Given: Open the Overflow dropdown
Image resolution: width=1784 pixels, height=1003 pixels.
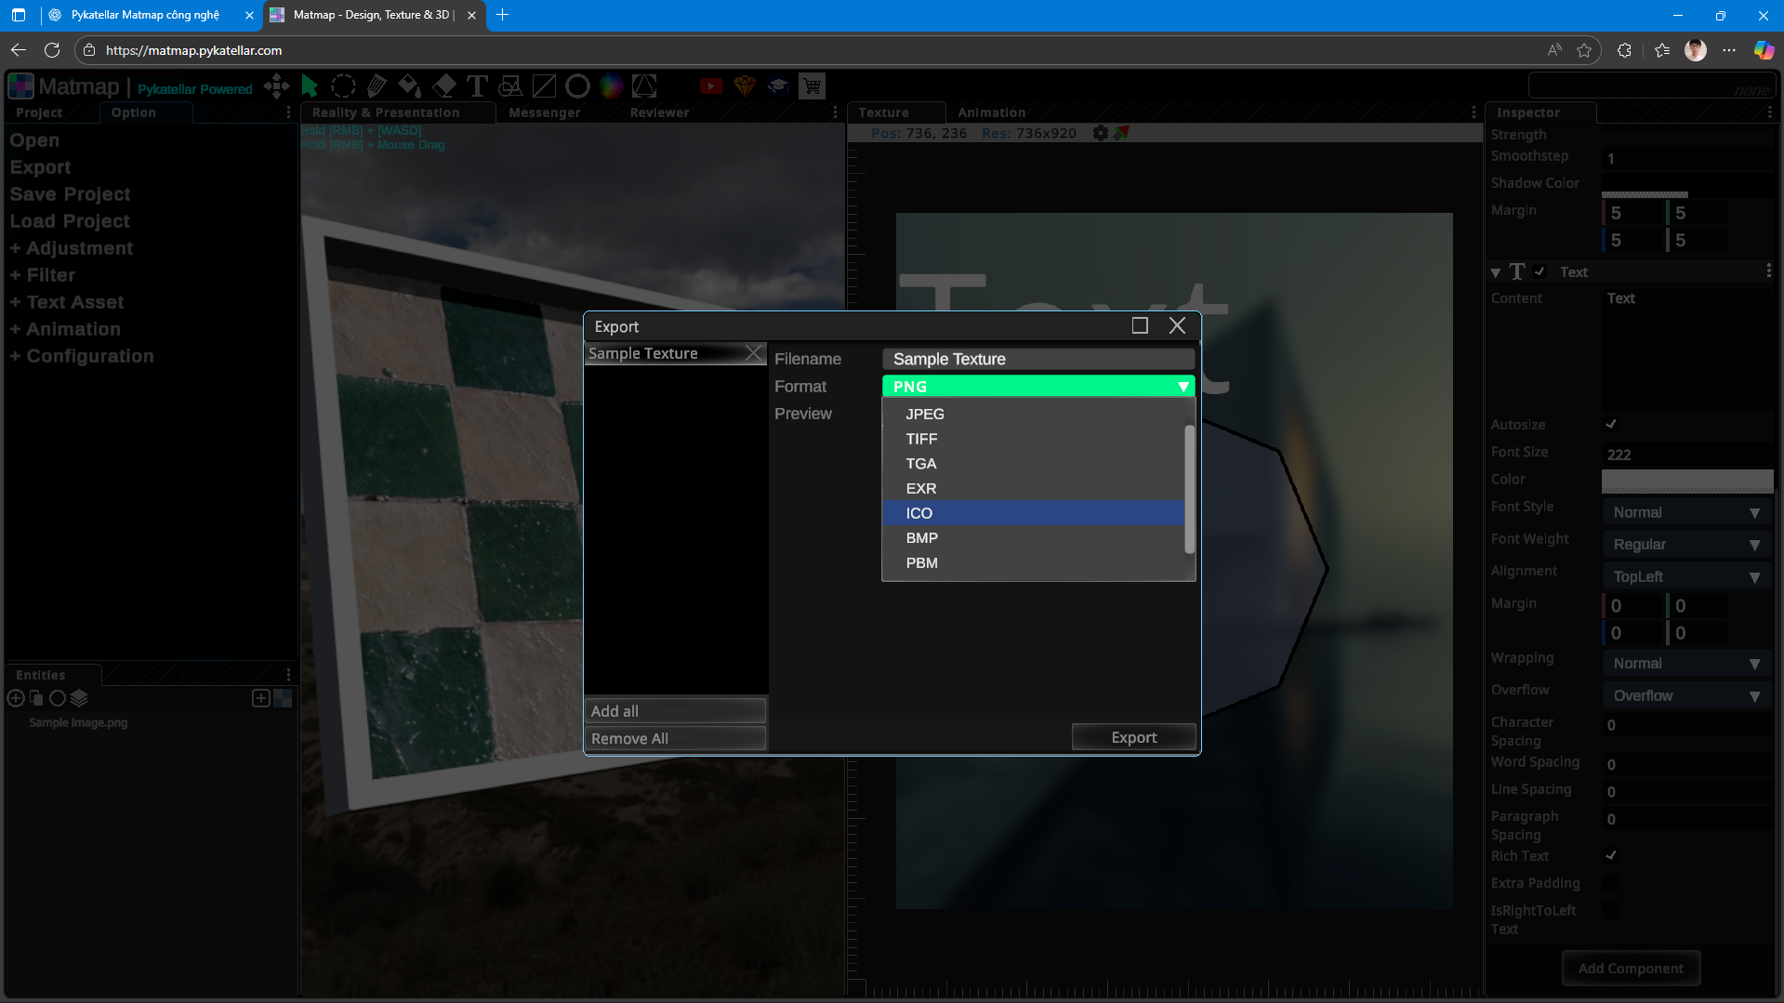Looking at the screenshot, I should pos(1686,696).
